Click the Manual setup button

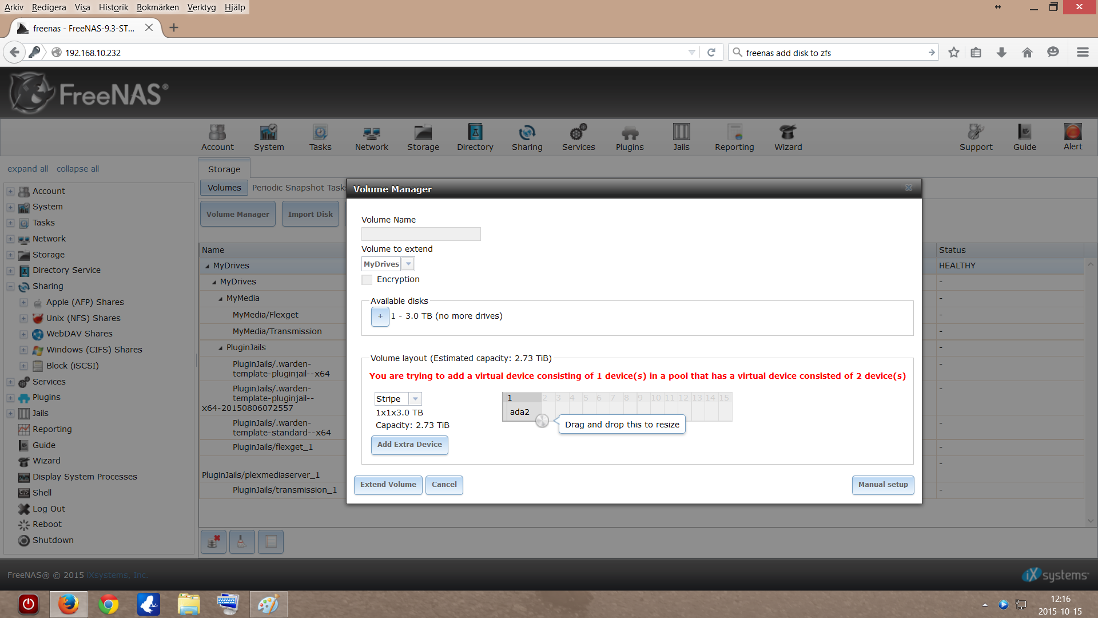click(883, 485)
